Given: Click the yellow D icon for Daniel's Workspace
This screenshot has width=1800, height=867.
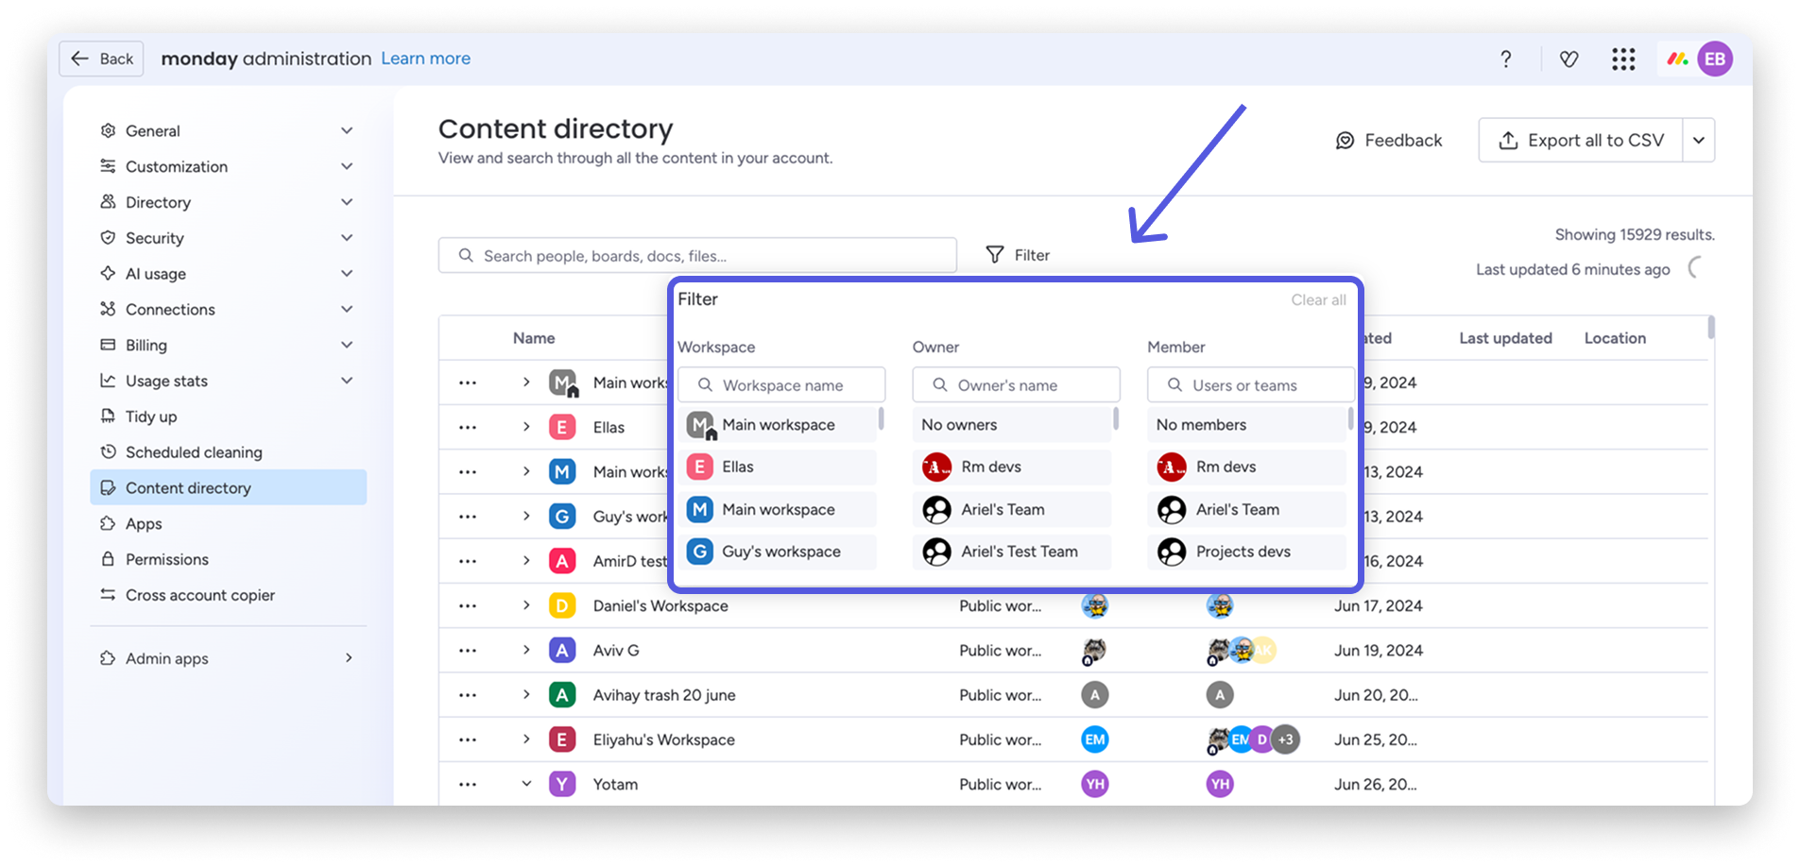Looking at the screenshot, I should 562,605.
